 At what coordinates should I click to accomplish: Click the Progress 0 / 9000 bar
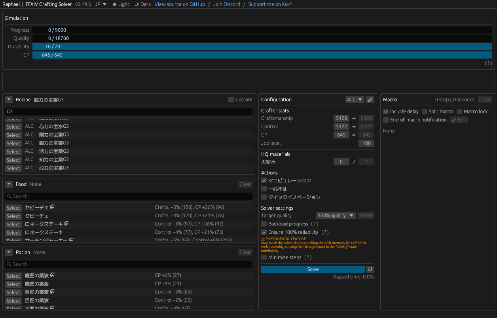pos(262,30)
